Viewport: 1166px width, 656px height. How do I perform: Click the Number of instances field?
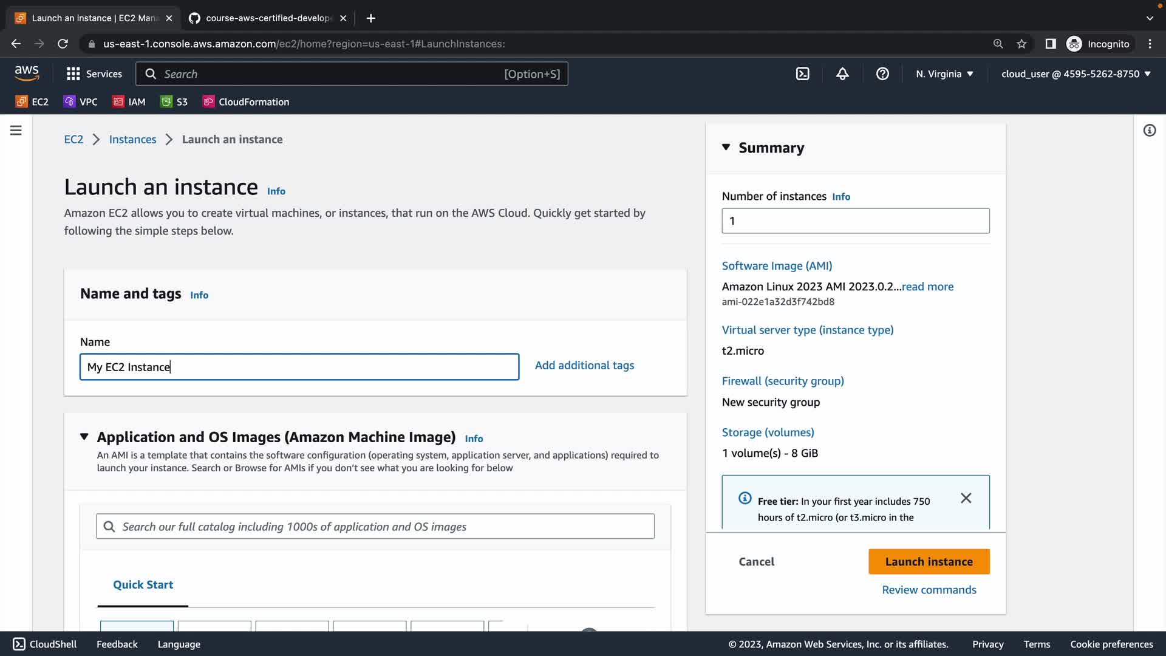(x=855, y=221)
